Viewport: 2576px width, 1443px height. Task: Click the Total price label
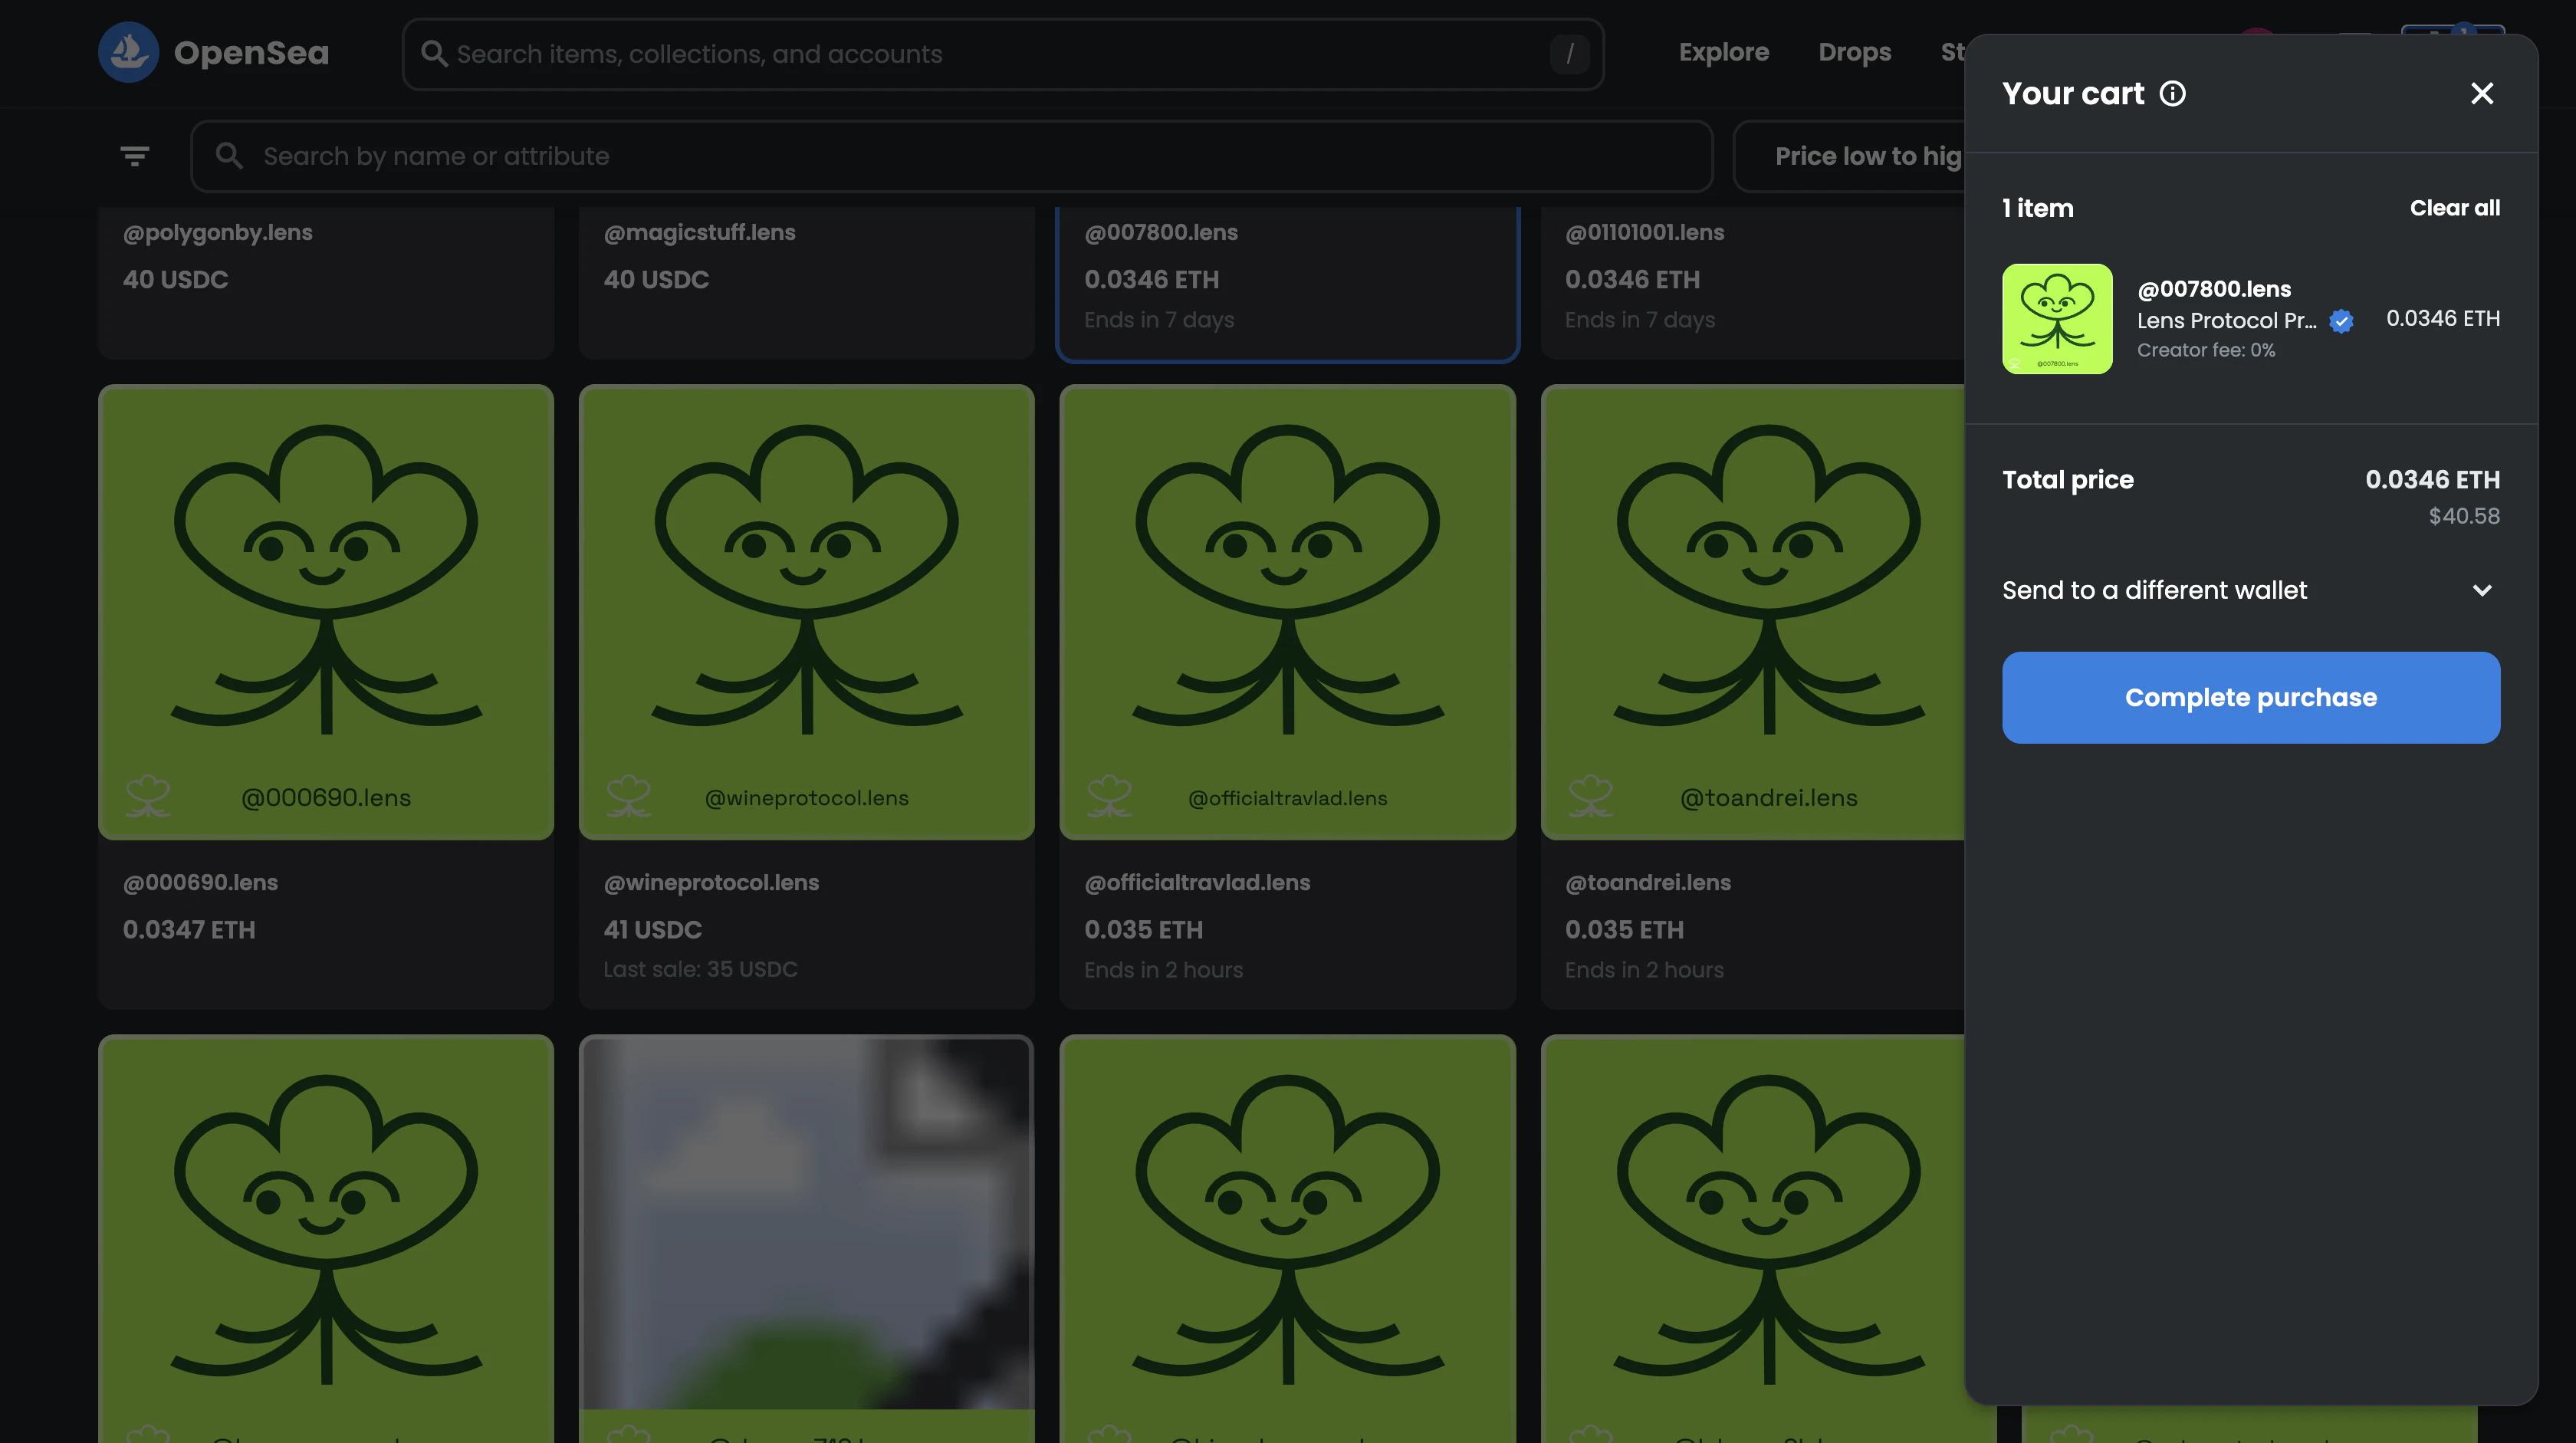[x=2068, y=480]
